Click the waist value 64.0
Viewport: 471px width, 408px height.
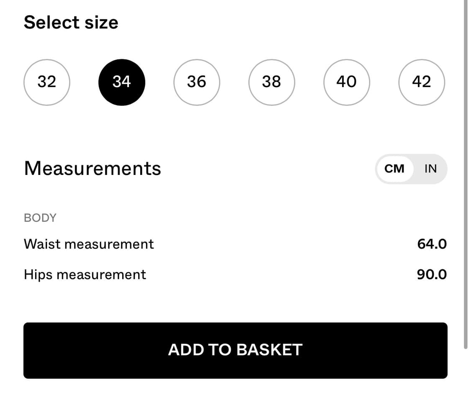(432, 244)
